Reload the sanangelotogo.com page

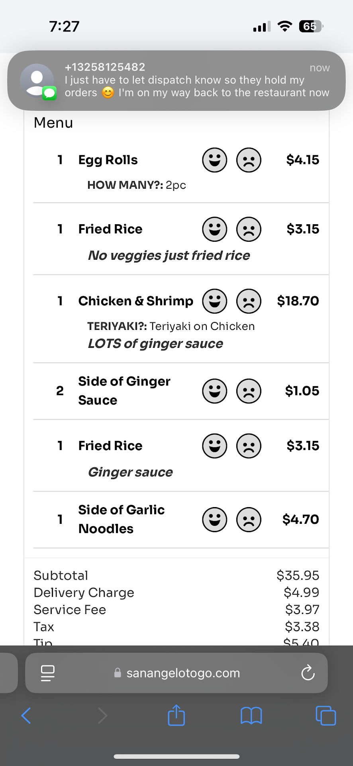pos(308,673)
